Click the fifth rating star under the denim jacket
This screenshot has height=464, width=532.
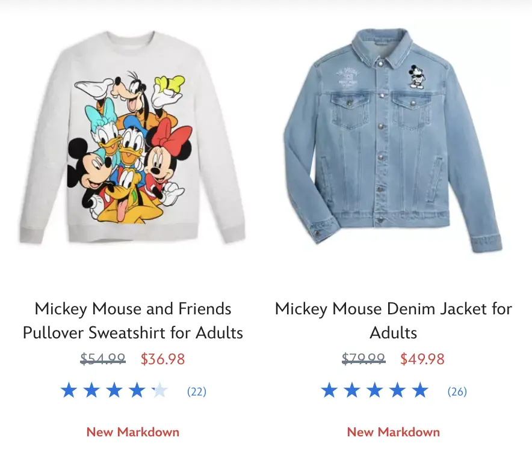[x=420, y=390]
